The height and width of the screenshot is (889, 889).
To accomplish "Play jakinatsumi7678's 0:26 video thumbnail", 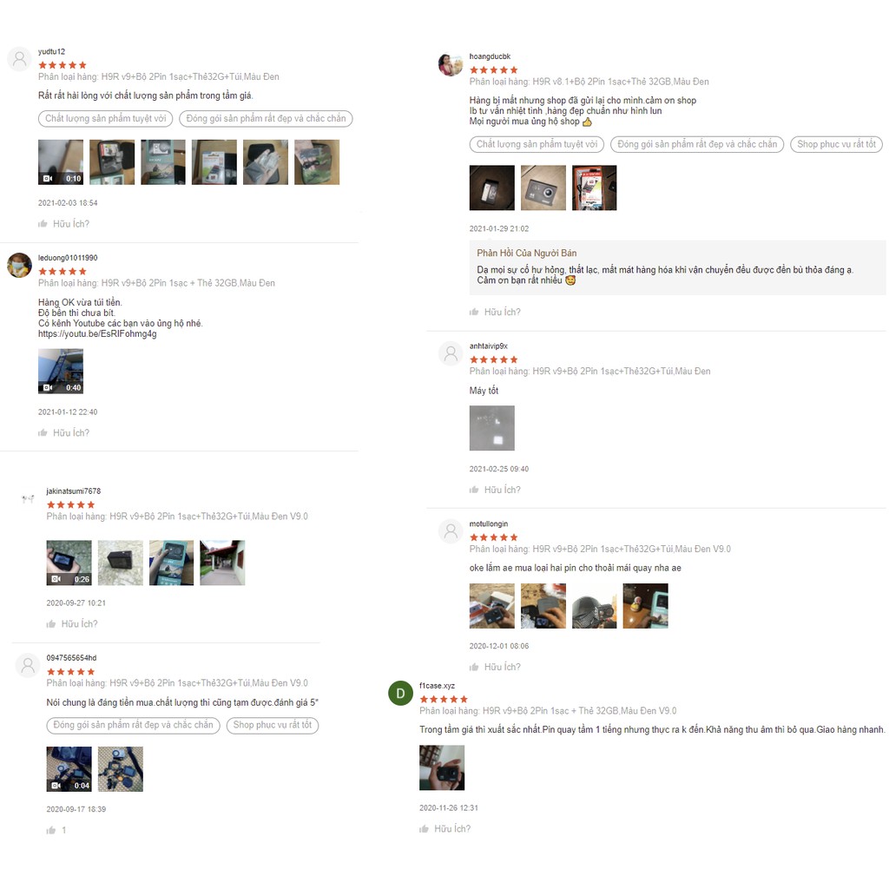I will tap(69, 563).
